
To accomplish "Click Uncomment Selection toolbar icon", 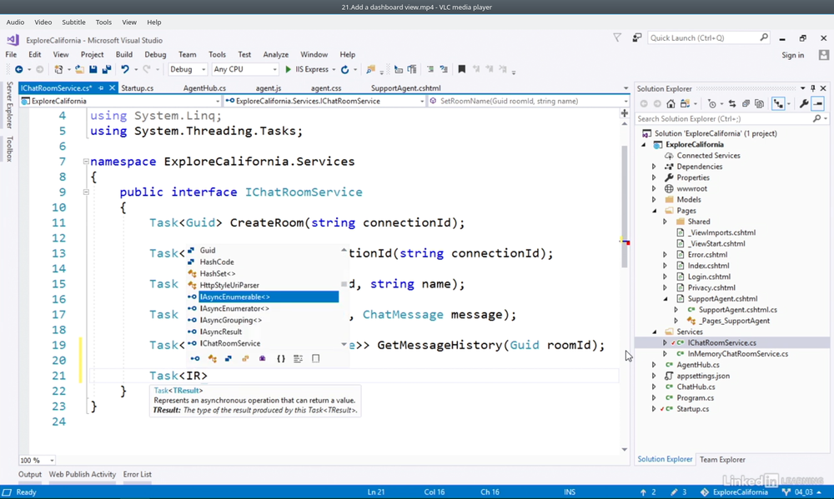I will coord(444,69).
